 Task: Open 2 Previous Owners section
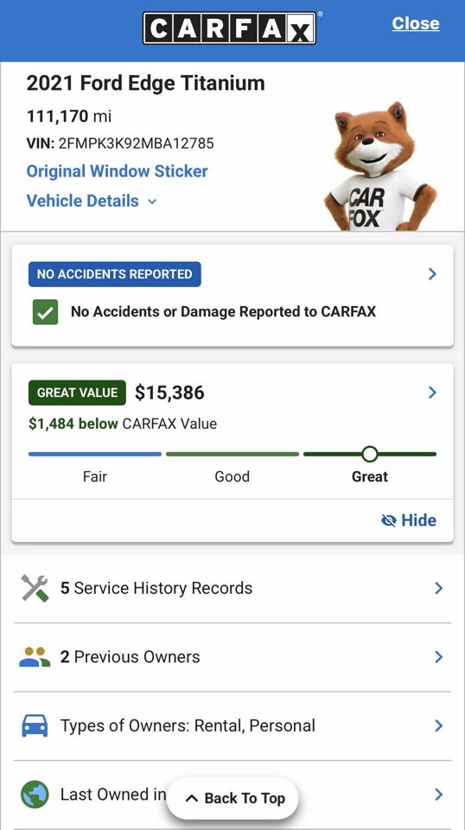(232, 657)
